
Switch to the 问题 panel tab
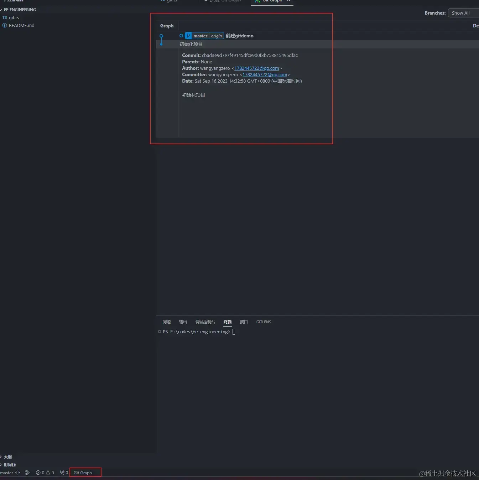pyautogui.click(x=167, y=322)
